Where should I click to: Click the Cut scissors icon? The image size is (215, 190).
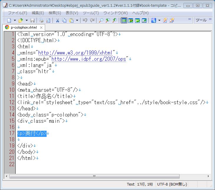[x=58, y=20]
